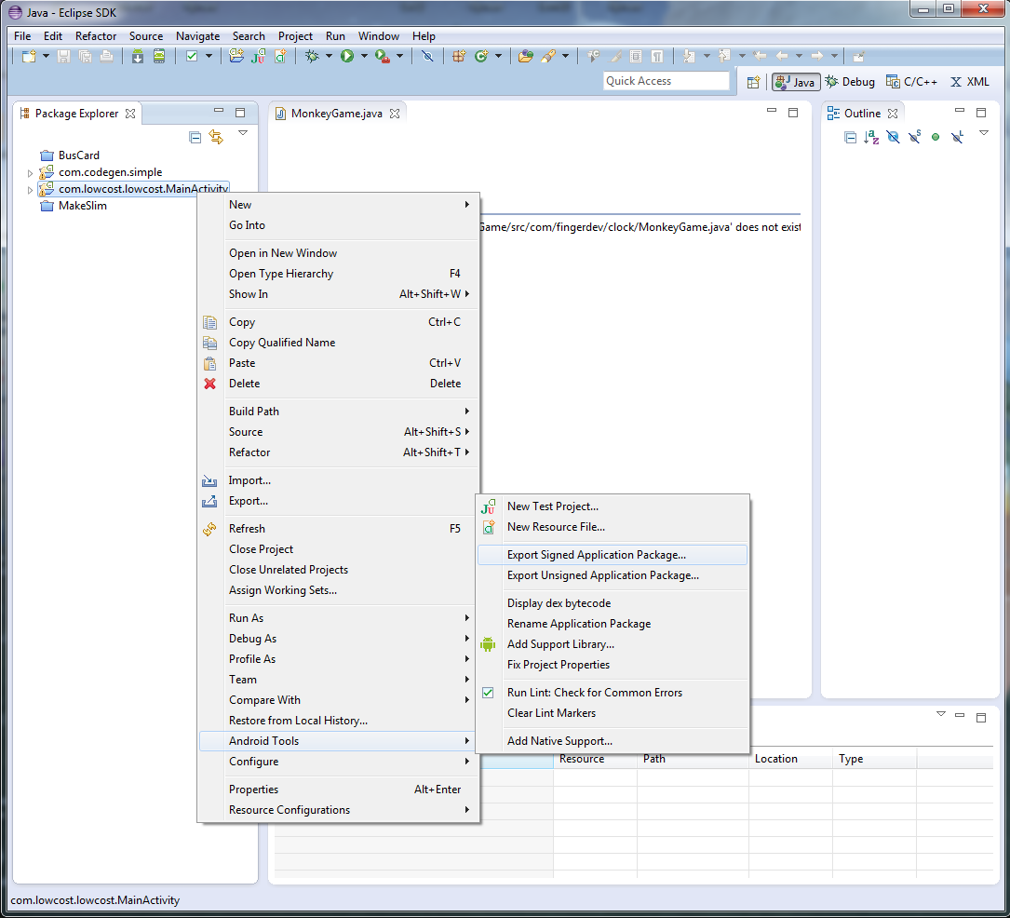Toggle Link with Editor in Package Explorer
Screen dimensions: 1010x918
(x=217, y=137)
